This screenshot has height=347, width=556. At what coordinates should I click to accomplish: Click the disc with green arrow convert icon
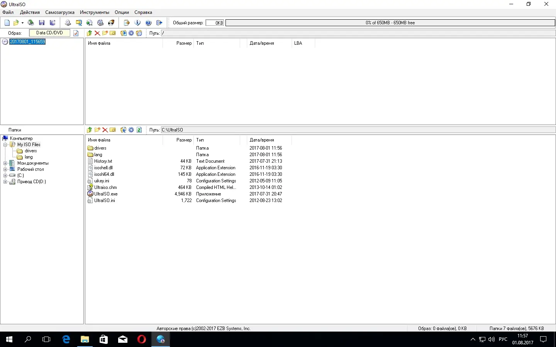coord(90,23)
